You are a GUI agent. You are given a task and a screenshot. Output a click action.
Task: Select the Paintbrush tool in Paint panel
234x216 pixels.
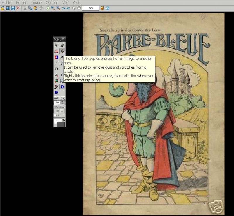point(62,45)
